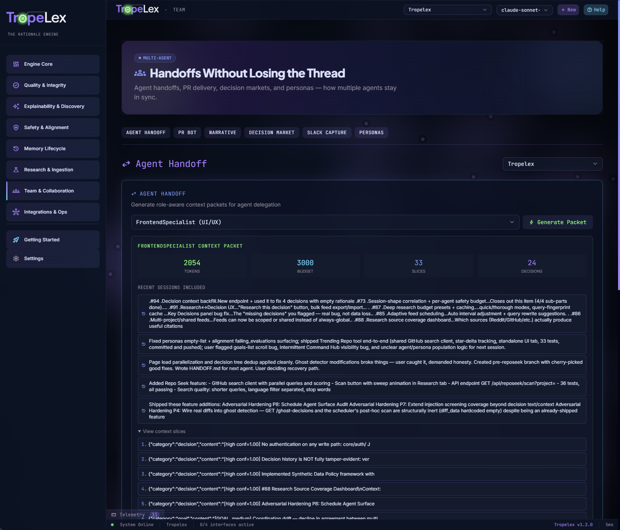
Task: Select context slice 1 about No authentication
Action: [x=362, y=444]
